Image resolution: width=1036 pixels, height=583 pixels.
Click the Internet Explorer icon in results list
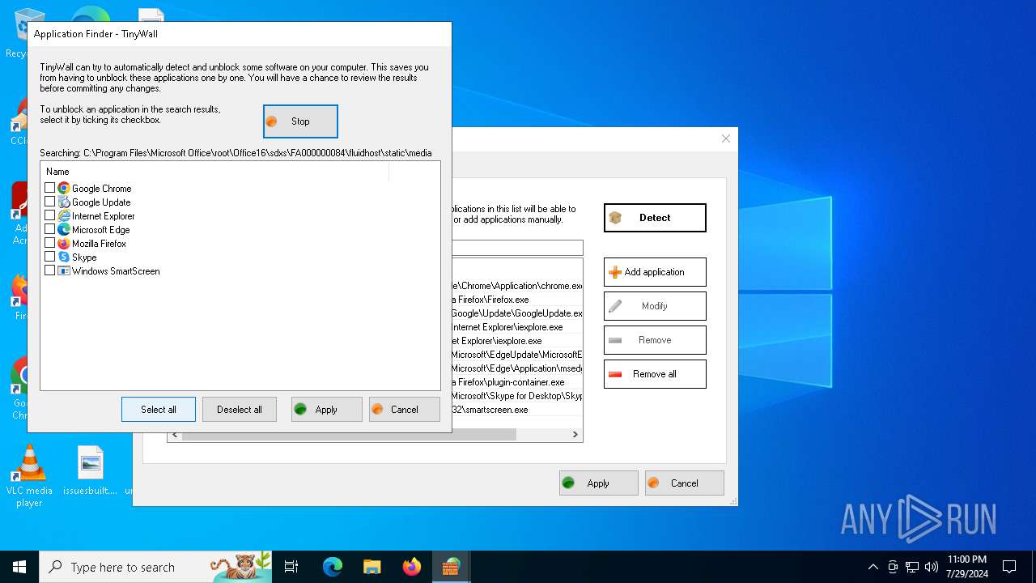[x=64, y=215]
